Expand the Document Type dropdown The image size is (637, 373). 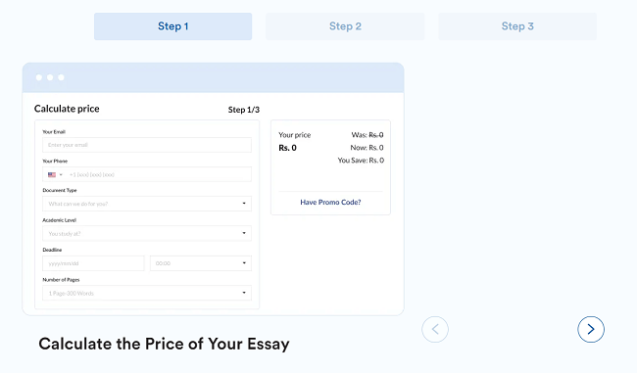point(147,204)
